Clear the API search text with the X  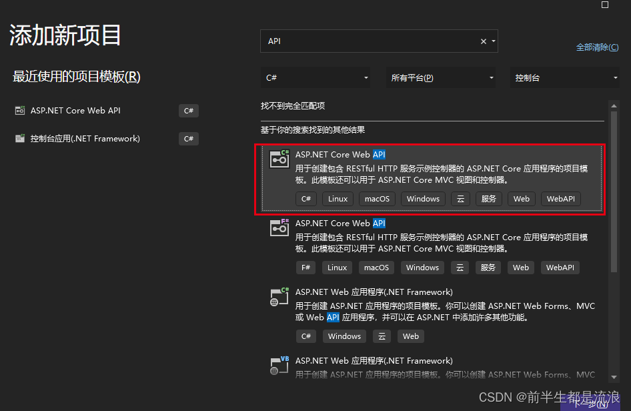tap(484, 41)
